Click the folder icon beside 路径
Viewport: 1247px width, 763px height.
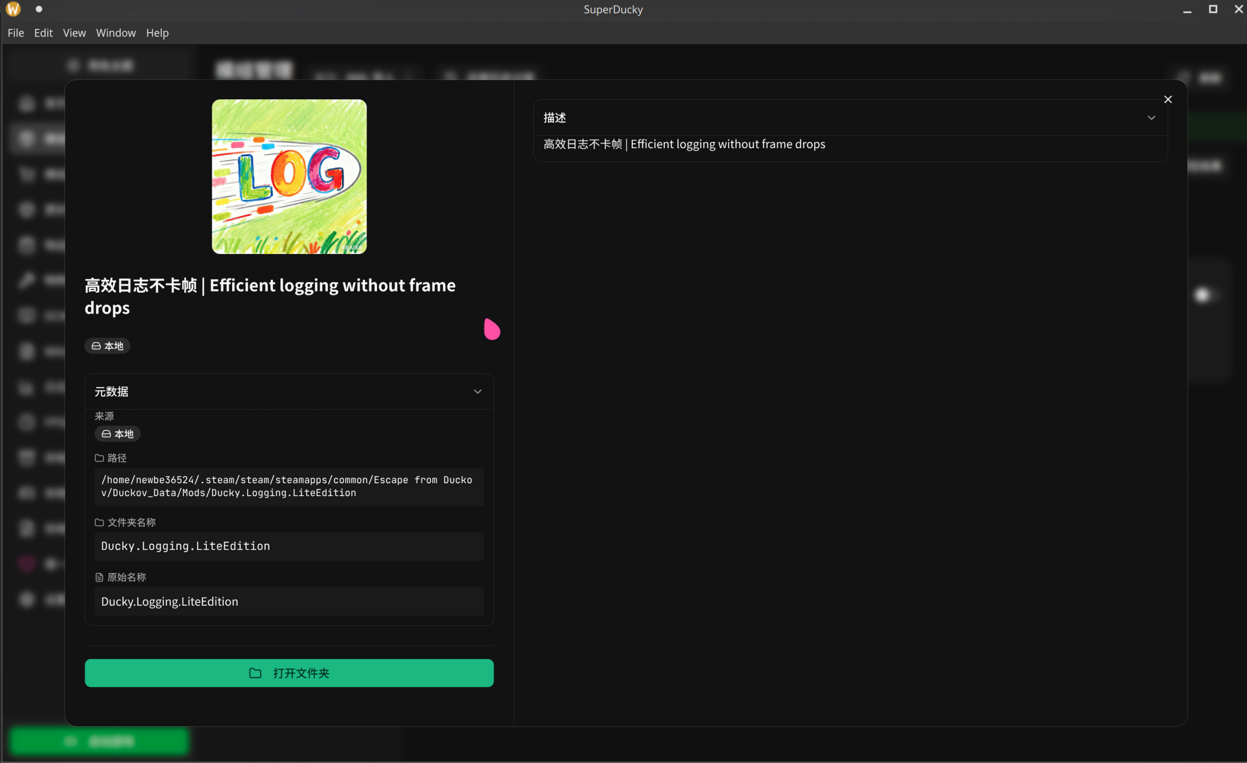99,458
